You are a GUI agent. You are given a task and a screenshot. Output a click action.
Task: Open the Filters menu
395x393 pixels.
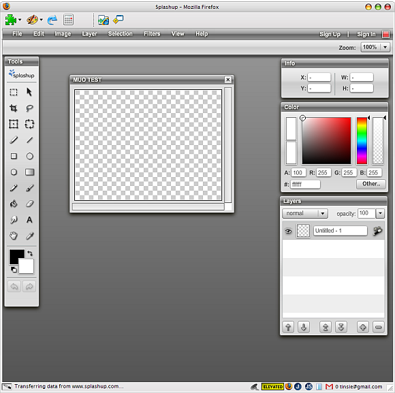[152, 34]
